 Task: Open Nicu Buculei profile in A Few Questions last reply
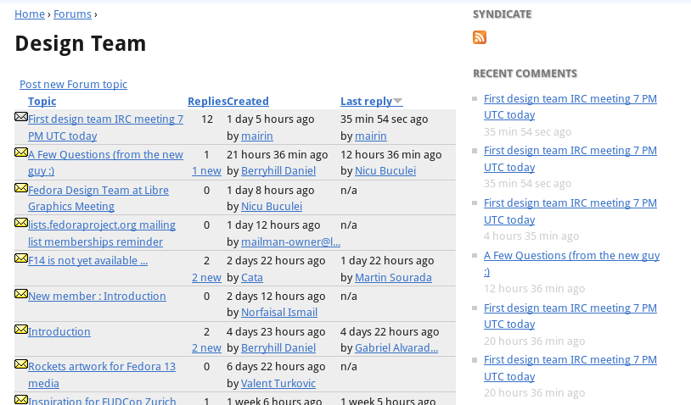(x=385, y=170)
